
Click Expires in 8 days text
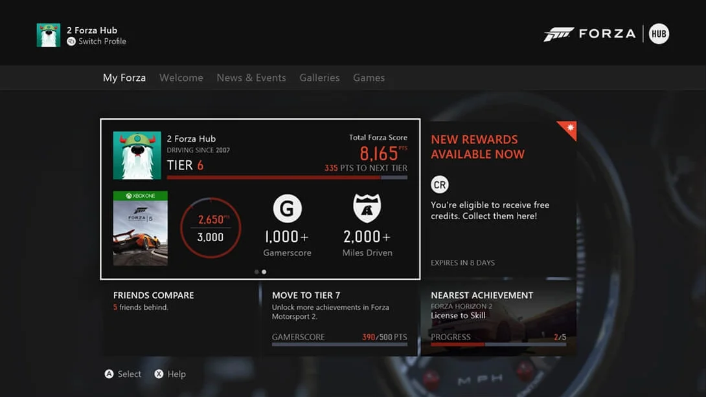pos(462,263)
